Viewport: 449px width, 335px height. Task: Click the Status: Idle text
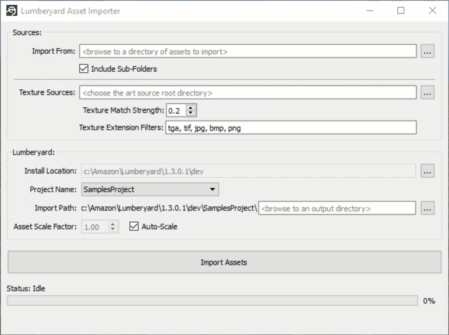[26, 288]
